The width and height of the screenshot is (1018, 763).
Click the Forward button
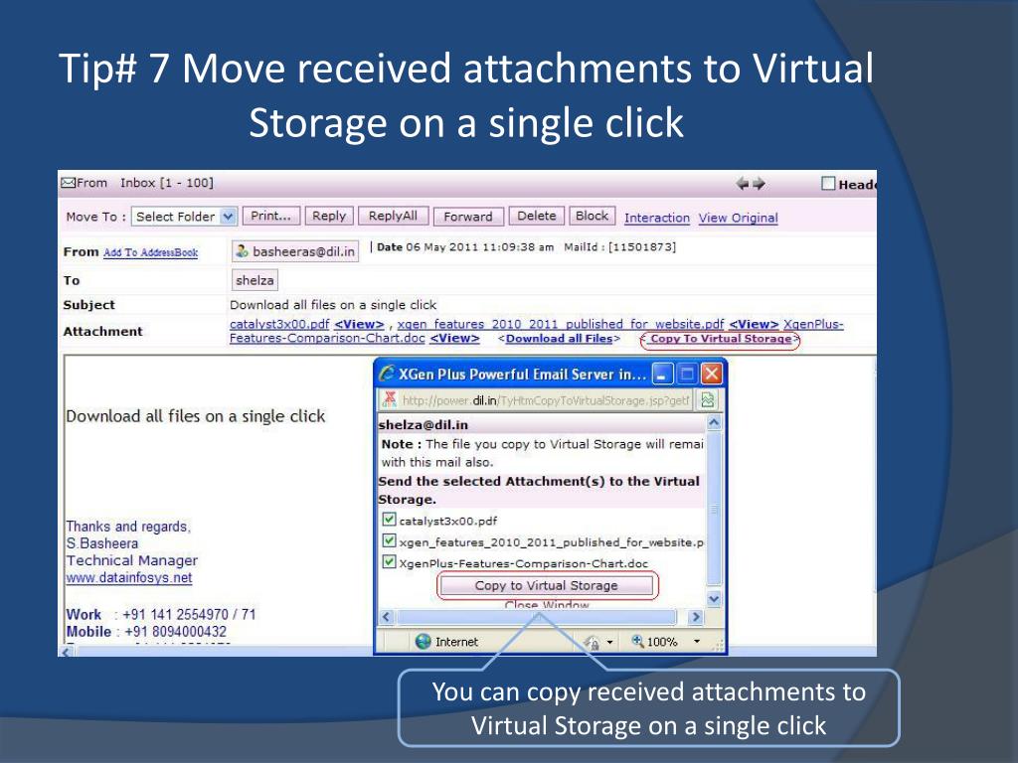tap(468, 217)
